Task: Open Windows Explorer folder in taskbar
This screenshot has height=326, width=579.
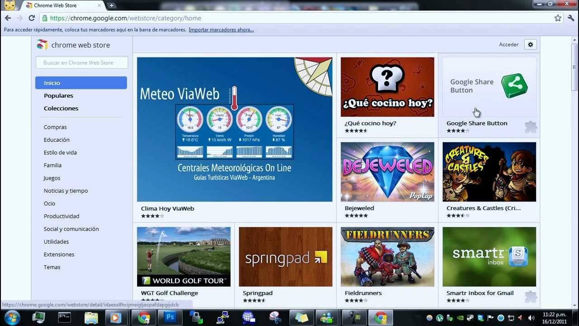Action: coord(91,317)
